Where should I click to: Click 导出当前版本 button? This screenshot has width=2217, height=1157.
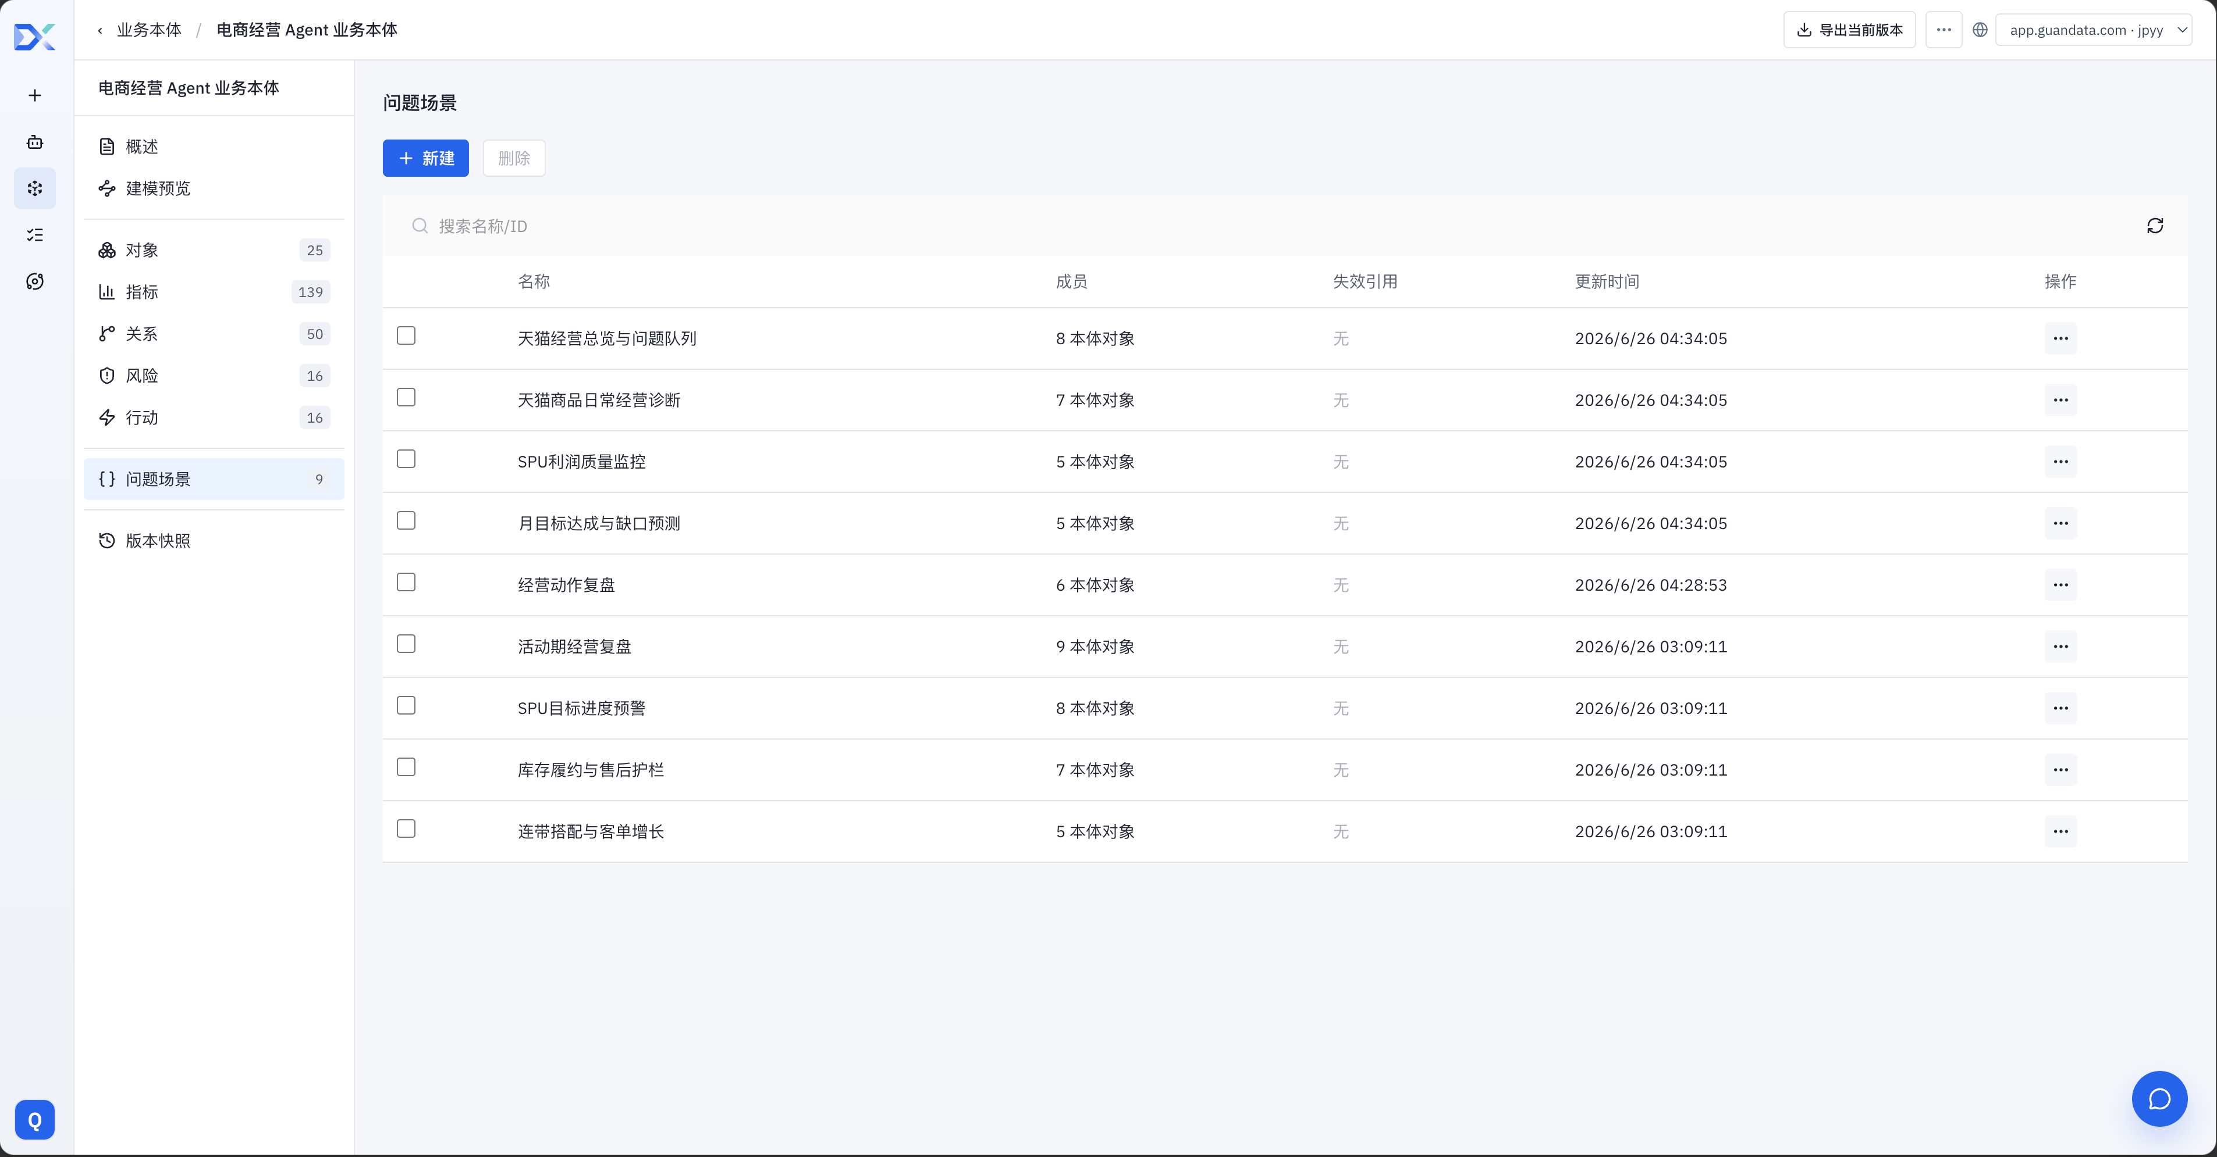click(x=1849, y=30)
